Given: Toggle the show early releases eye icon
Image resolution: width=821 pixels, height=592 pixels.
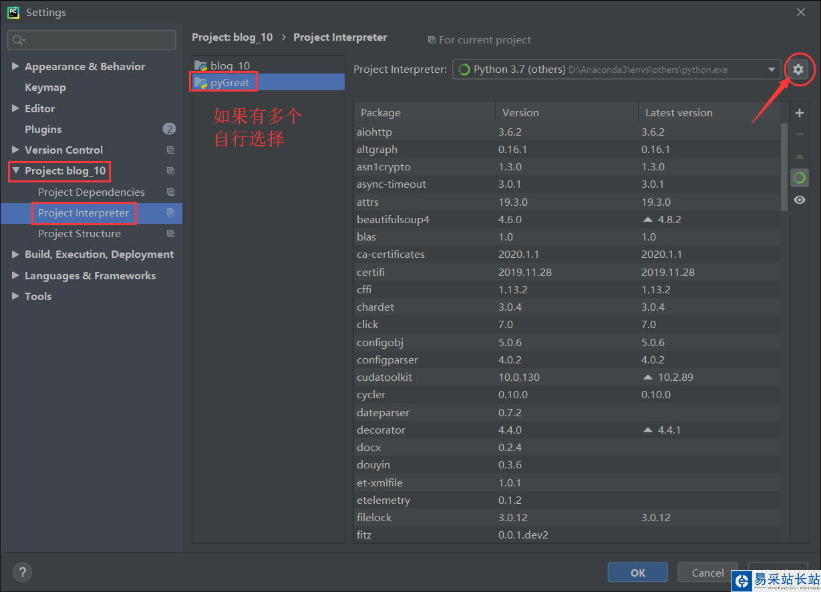Looking at the screenshot, I should (x=799, y=200).
